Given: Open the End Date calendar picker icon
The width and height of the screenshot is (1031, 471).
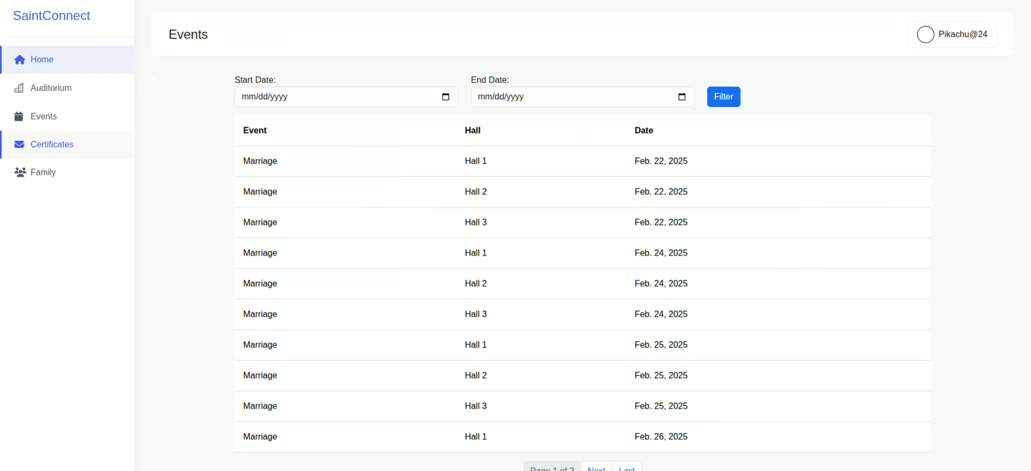Looking at the screenshot, I should coord(682,97).
